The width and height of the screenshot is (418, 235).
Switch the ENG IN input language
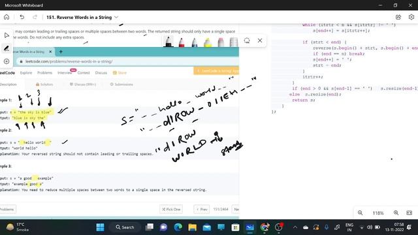(x=349, y=227)
